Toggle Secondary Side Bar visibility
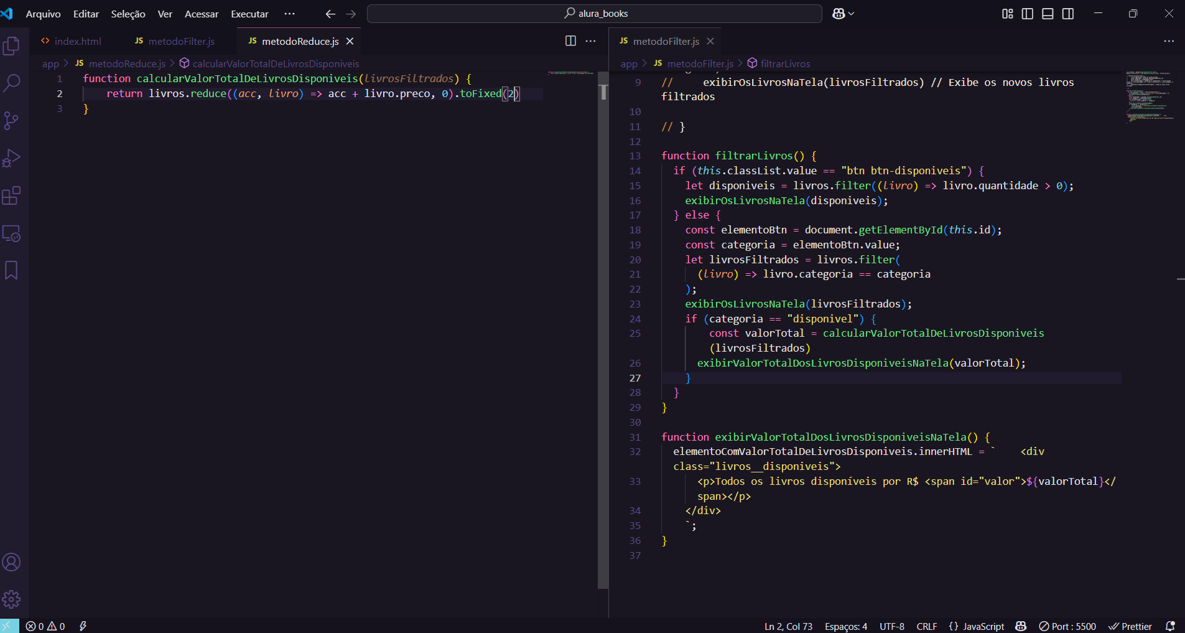The width and height of the screenshot is (1185, 633). click(x=1068, y=14)
